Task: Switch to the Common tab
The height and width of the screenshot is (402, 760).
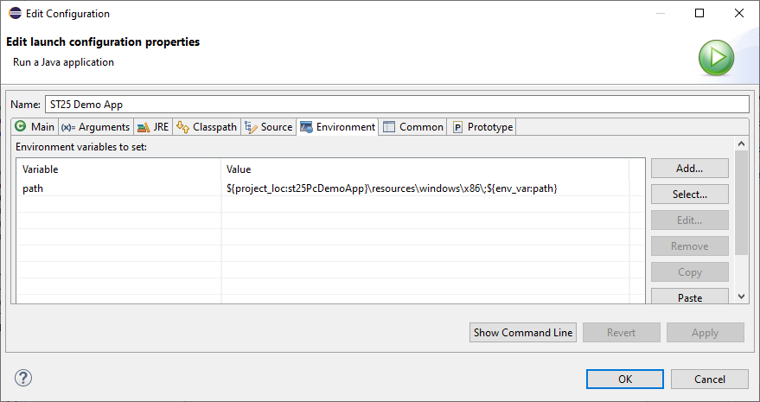Action: click(x=413, y=127)
